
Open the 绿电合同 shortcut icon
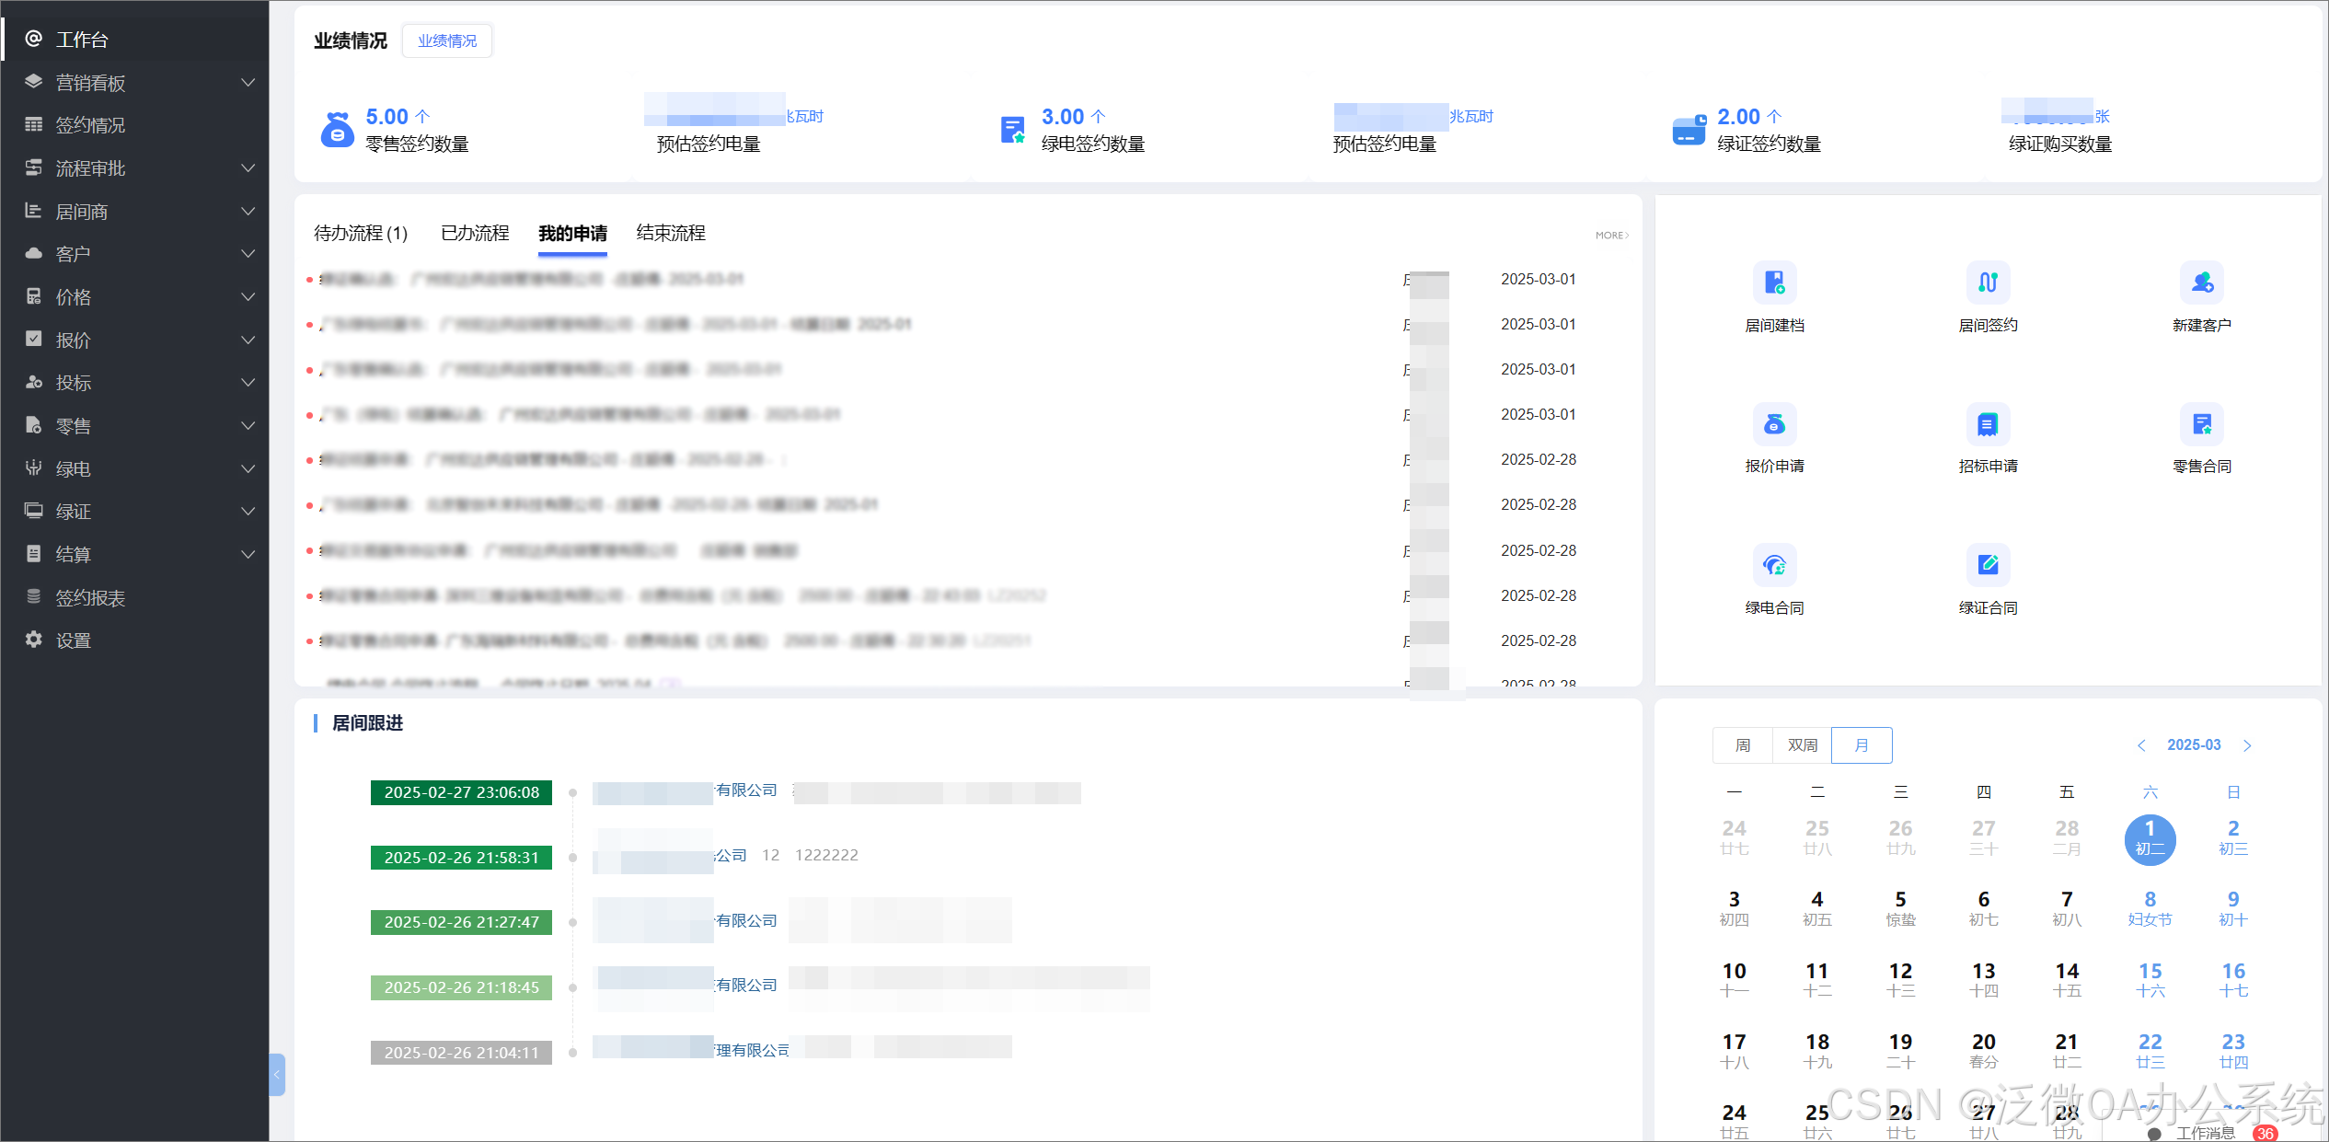[1774, 565]
